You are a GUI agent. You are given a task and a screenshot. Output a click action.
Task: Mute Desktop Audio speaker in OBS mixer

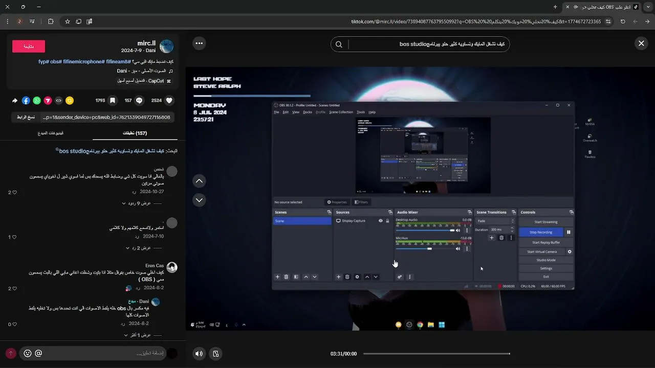(x=458, y=231)
